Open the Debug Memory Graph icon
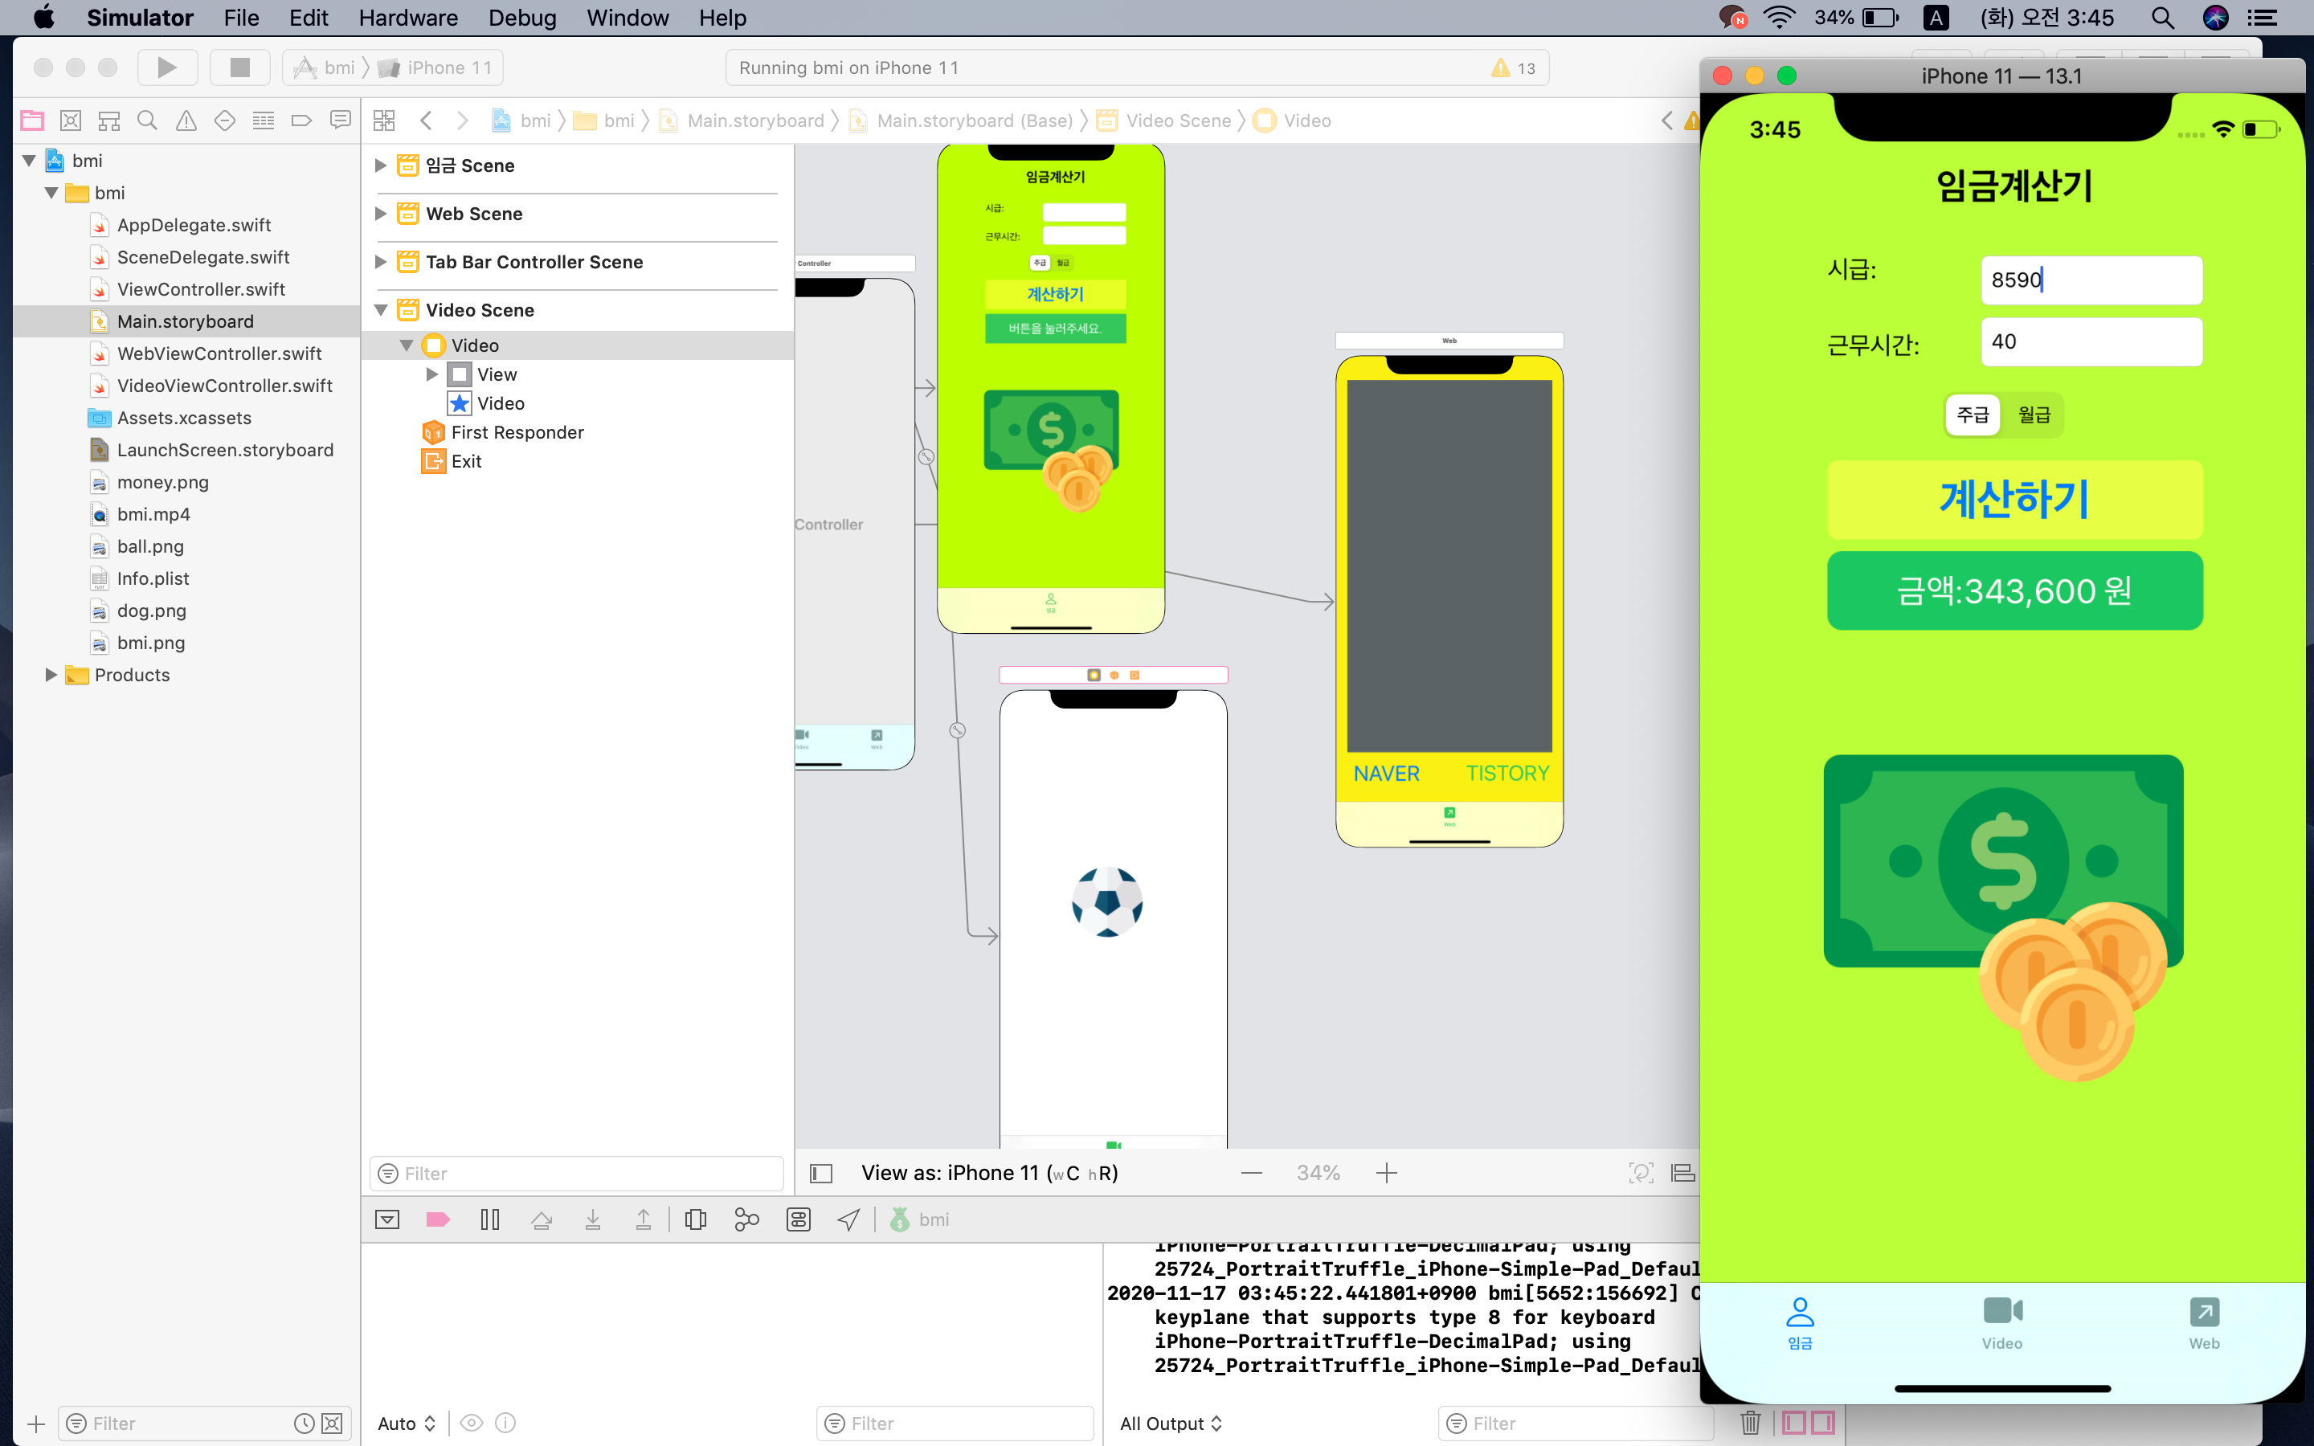 (x=746, y=1219)
